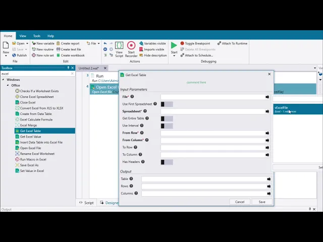Select Checks If a Worksheet Exists
The height and width of the screenshot is (242, 323).
[x=37, y=91]
